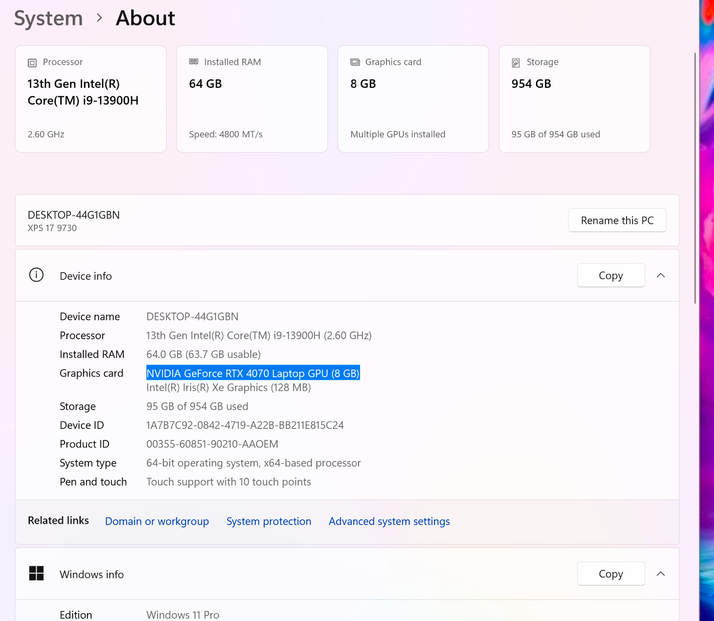This screenshot has height=621, width=714.
Task: Copy the Windows info details
Action: point(611,574)
